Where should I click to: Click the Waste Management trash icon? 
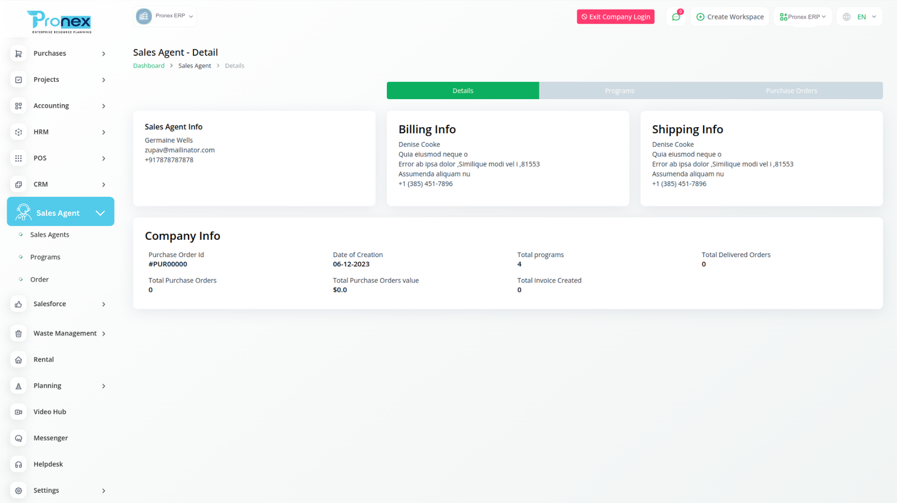click(19, 334)
